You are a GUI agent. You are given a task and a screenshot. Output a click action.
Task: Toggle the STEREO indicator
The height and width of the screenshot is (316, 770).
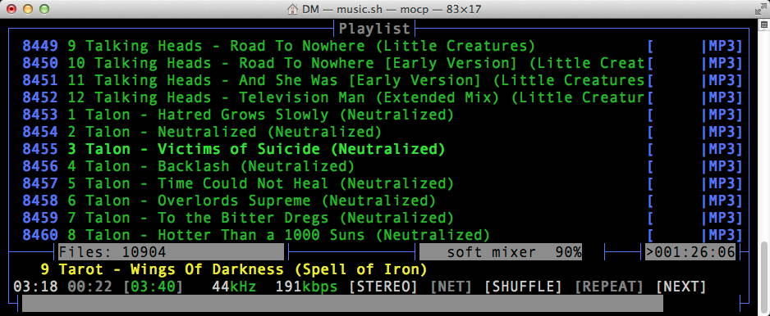383,287
